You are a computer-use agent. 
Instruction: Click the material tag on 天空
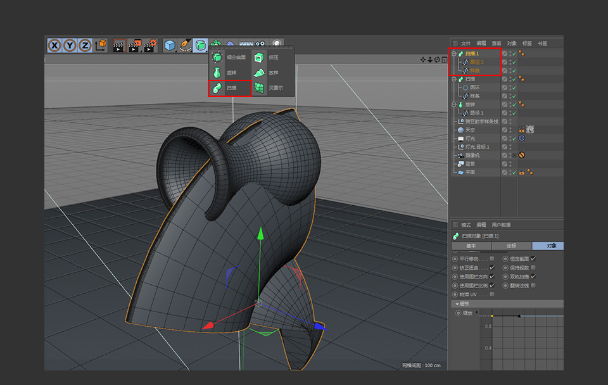pyautogui.click(x=530, y=130)
